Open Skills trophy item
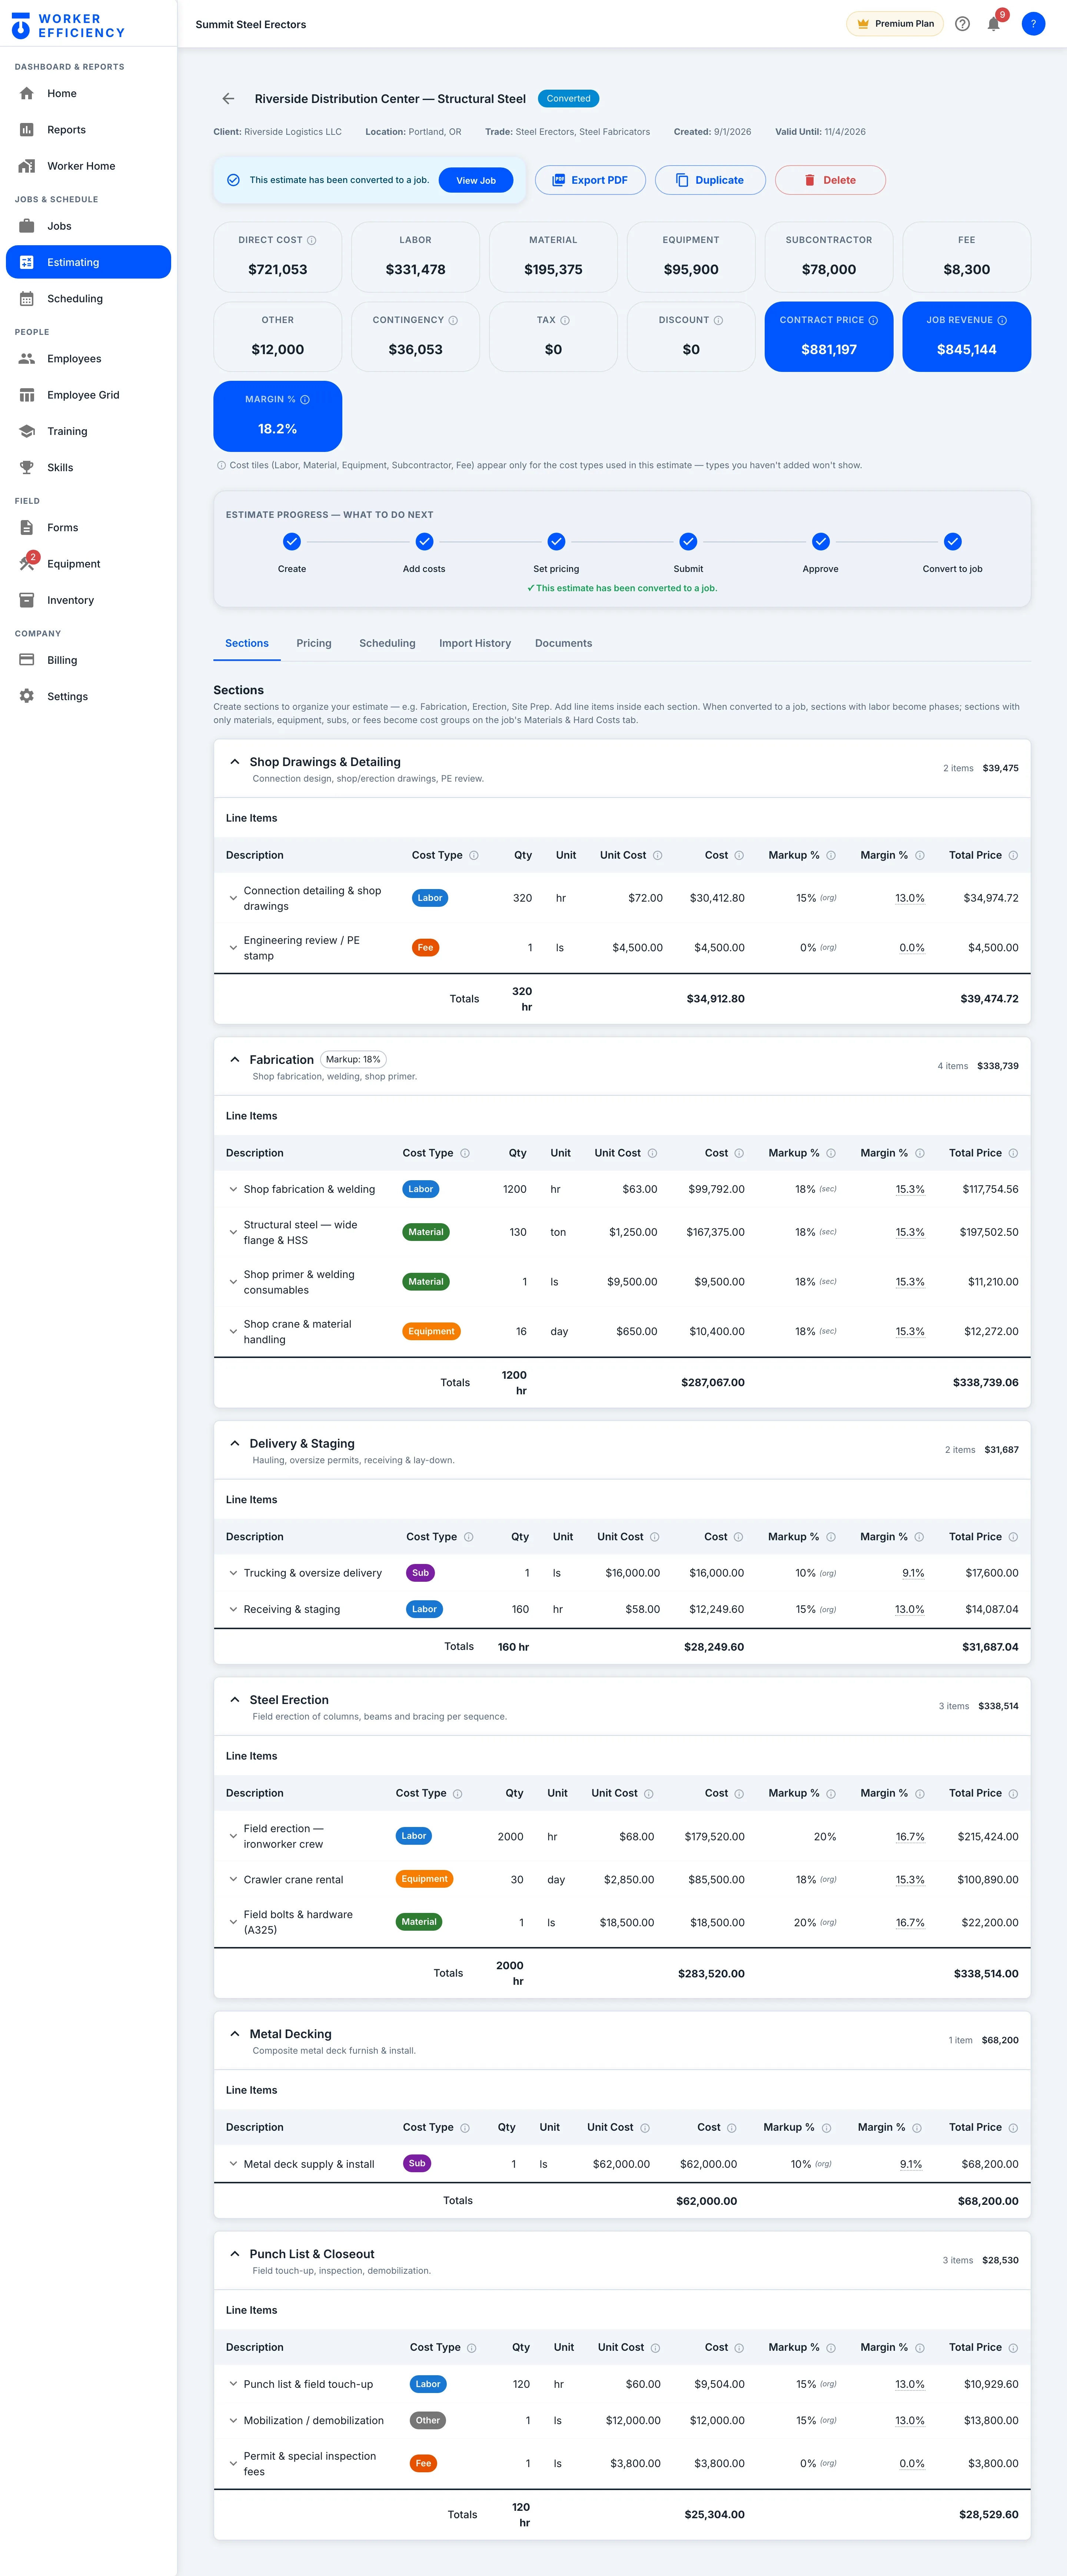The image size is (1067, 2576). [88, 467]
